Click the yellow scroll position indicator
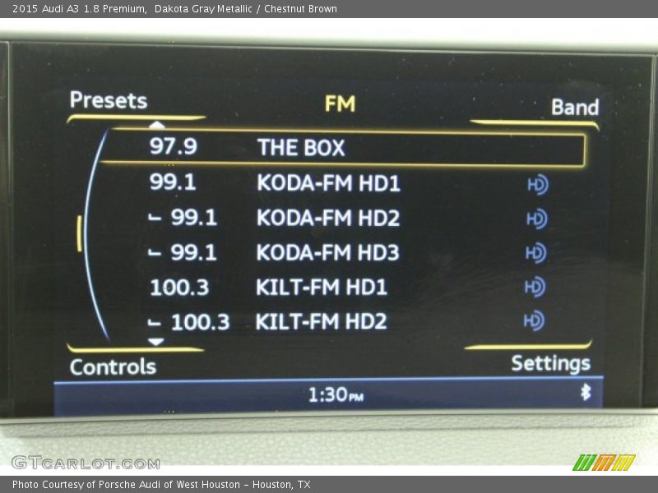658x493 pixels. [79, 233]
